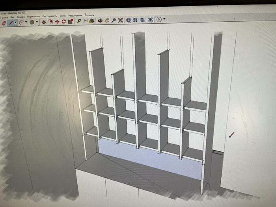Select the Eraser tool
The height and width of the screenshot is (207, 276).
[4, 23]
